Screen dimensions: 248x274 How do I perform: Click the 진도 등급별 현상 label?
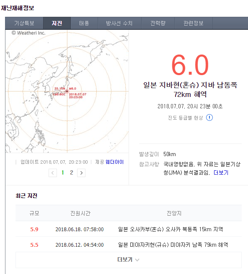tap(186, 118)
